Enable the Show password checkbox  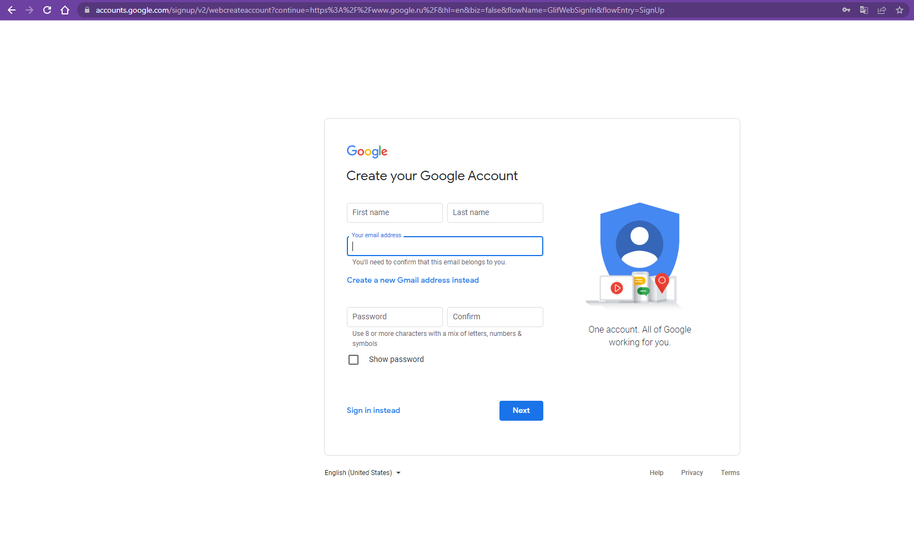(x=354, y=360)
